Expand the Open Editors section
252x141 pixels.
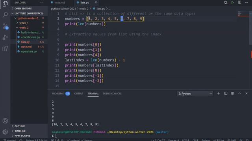[x=23, y=9]
